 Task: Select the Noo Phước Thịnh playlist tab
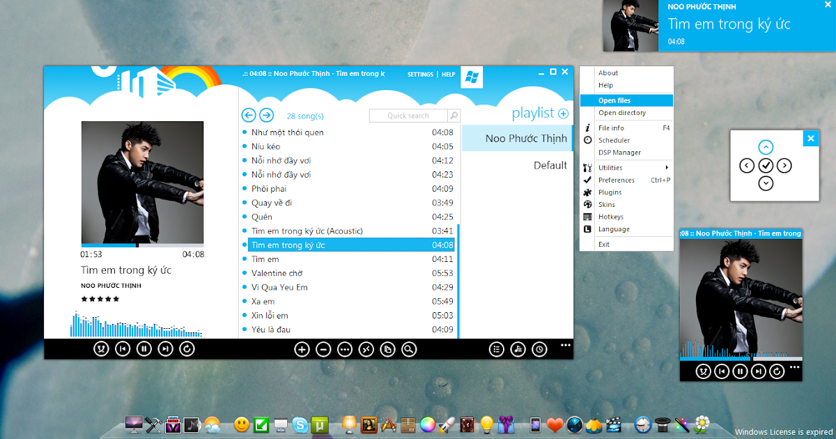click(x=518, y=139)
